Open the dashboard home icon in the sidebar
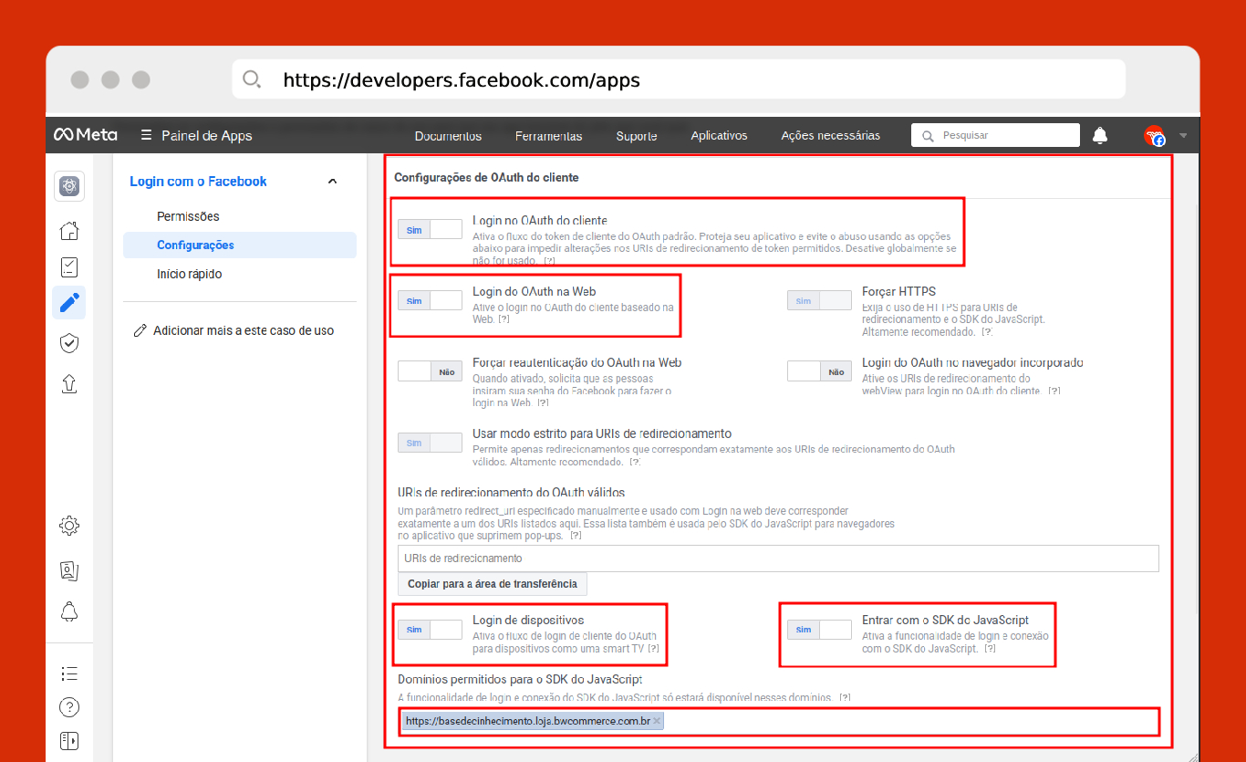1246x762 pixels. [x=69, y=230]
